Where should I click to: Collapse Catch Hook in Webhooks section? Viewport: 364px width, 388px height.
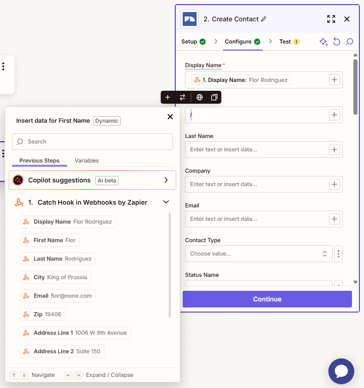[166, 202]
